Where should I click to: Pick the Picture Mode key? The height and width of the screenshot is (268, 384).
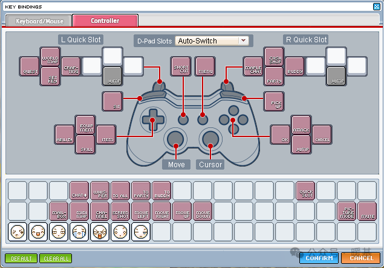(347, 211)
